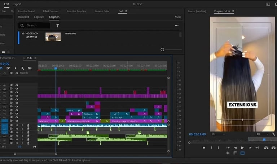Select the EXTENSIONS text in Program monitor
Viewport: 277px width, 164px height.
[242, 105]
